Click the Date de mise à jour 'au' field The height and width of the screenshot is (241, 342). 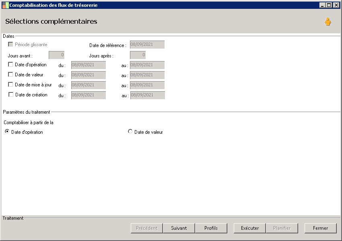tap(147, 85)
